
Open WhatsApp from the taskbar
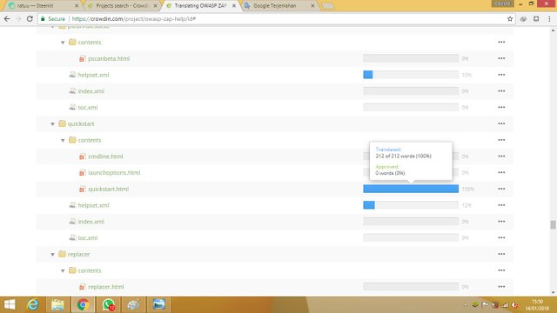[108, 304]
